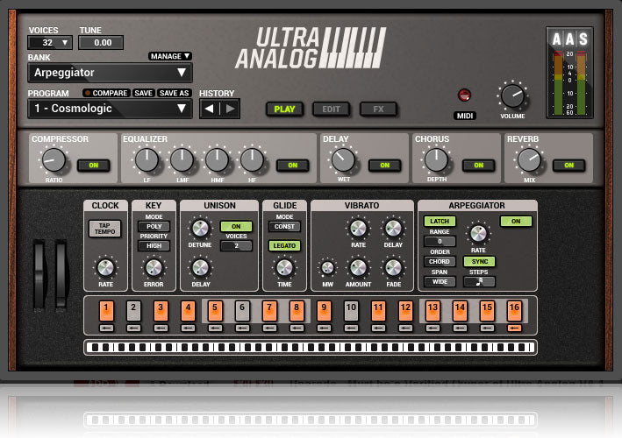Toggle the Arpeggiator ON button
This screenshot has width=622, height=438.
[516, 222]
